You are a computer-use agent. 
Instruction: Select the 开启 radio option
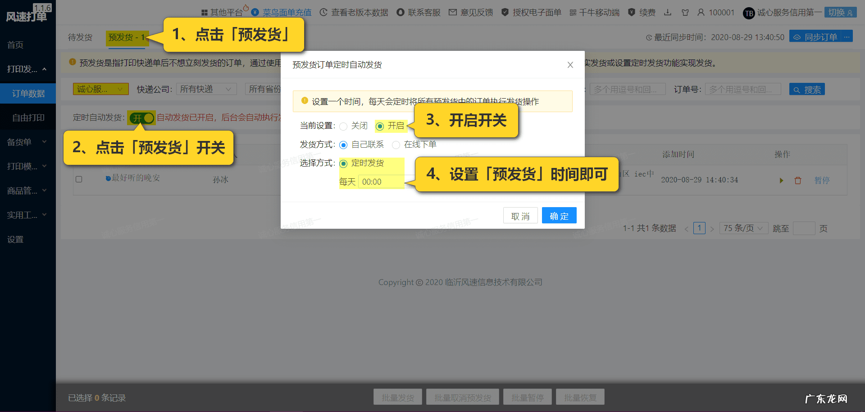[x=381, y=126]
